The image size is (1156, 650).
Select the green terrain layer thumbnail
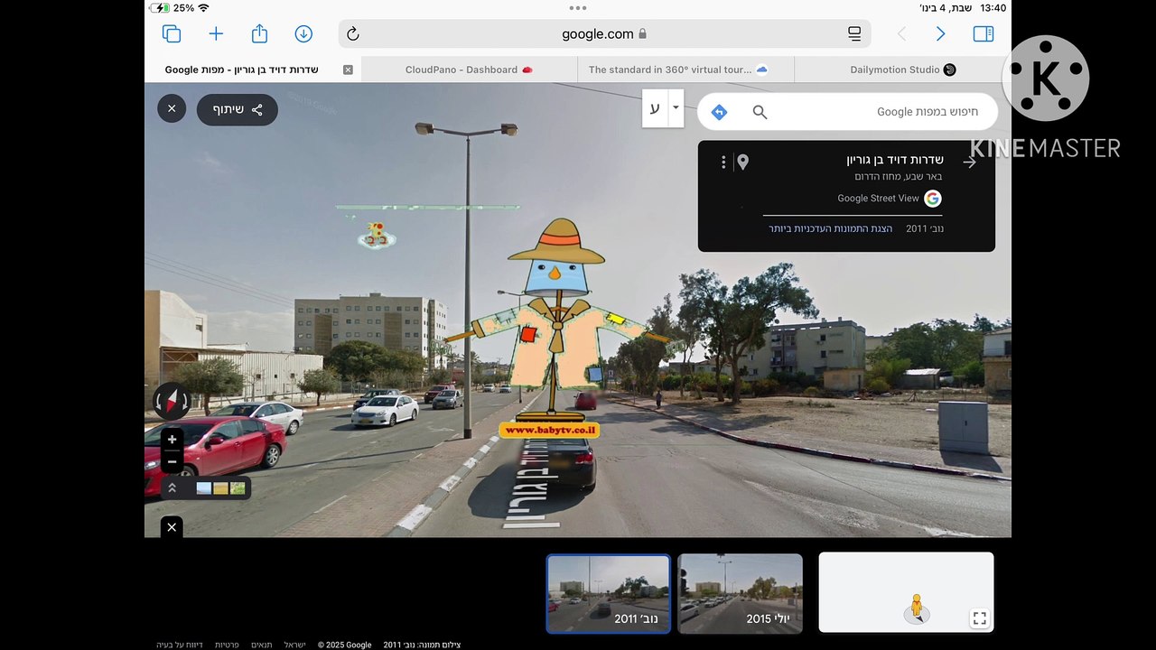tap(238, 488)
